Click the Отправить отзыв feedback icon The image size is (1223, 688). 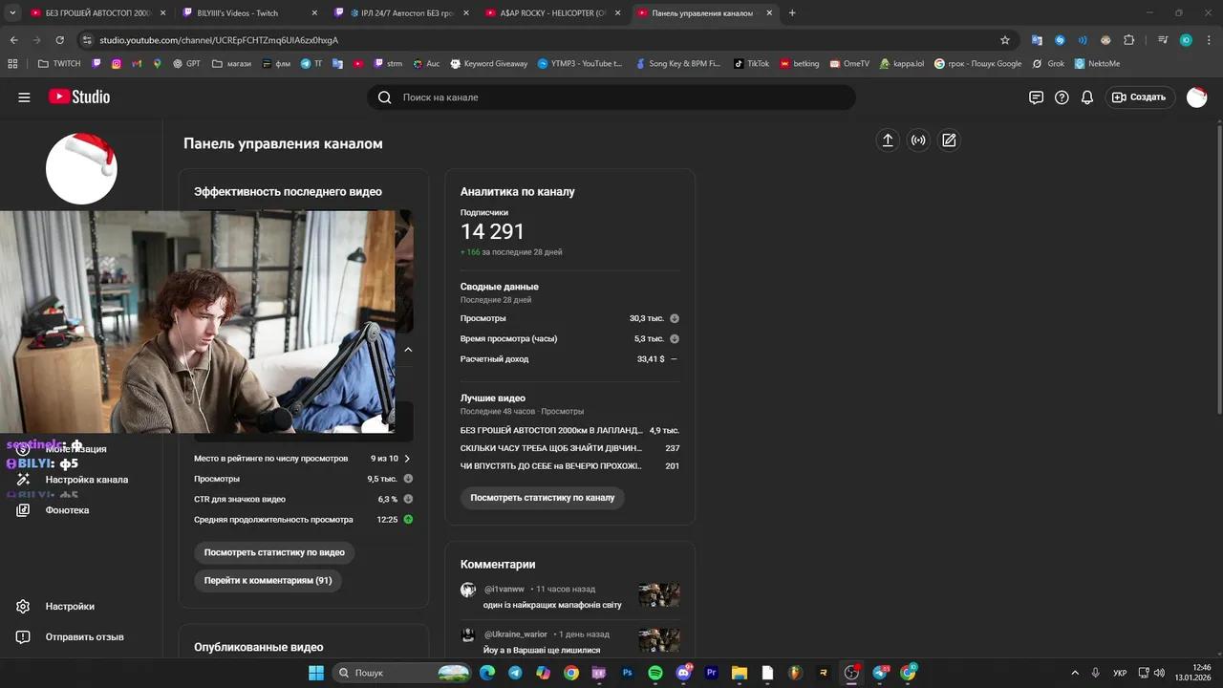click(x=23, y=636)
